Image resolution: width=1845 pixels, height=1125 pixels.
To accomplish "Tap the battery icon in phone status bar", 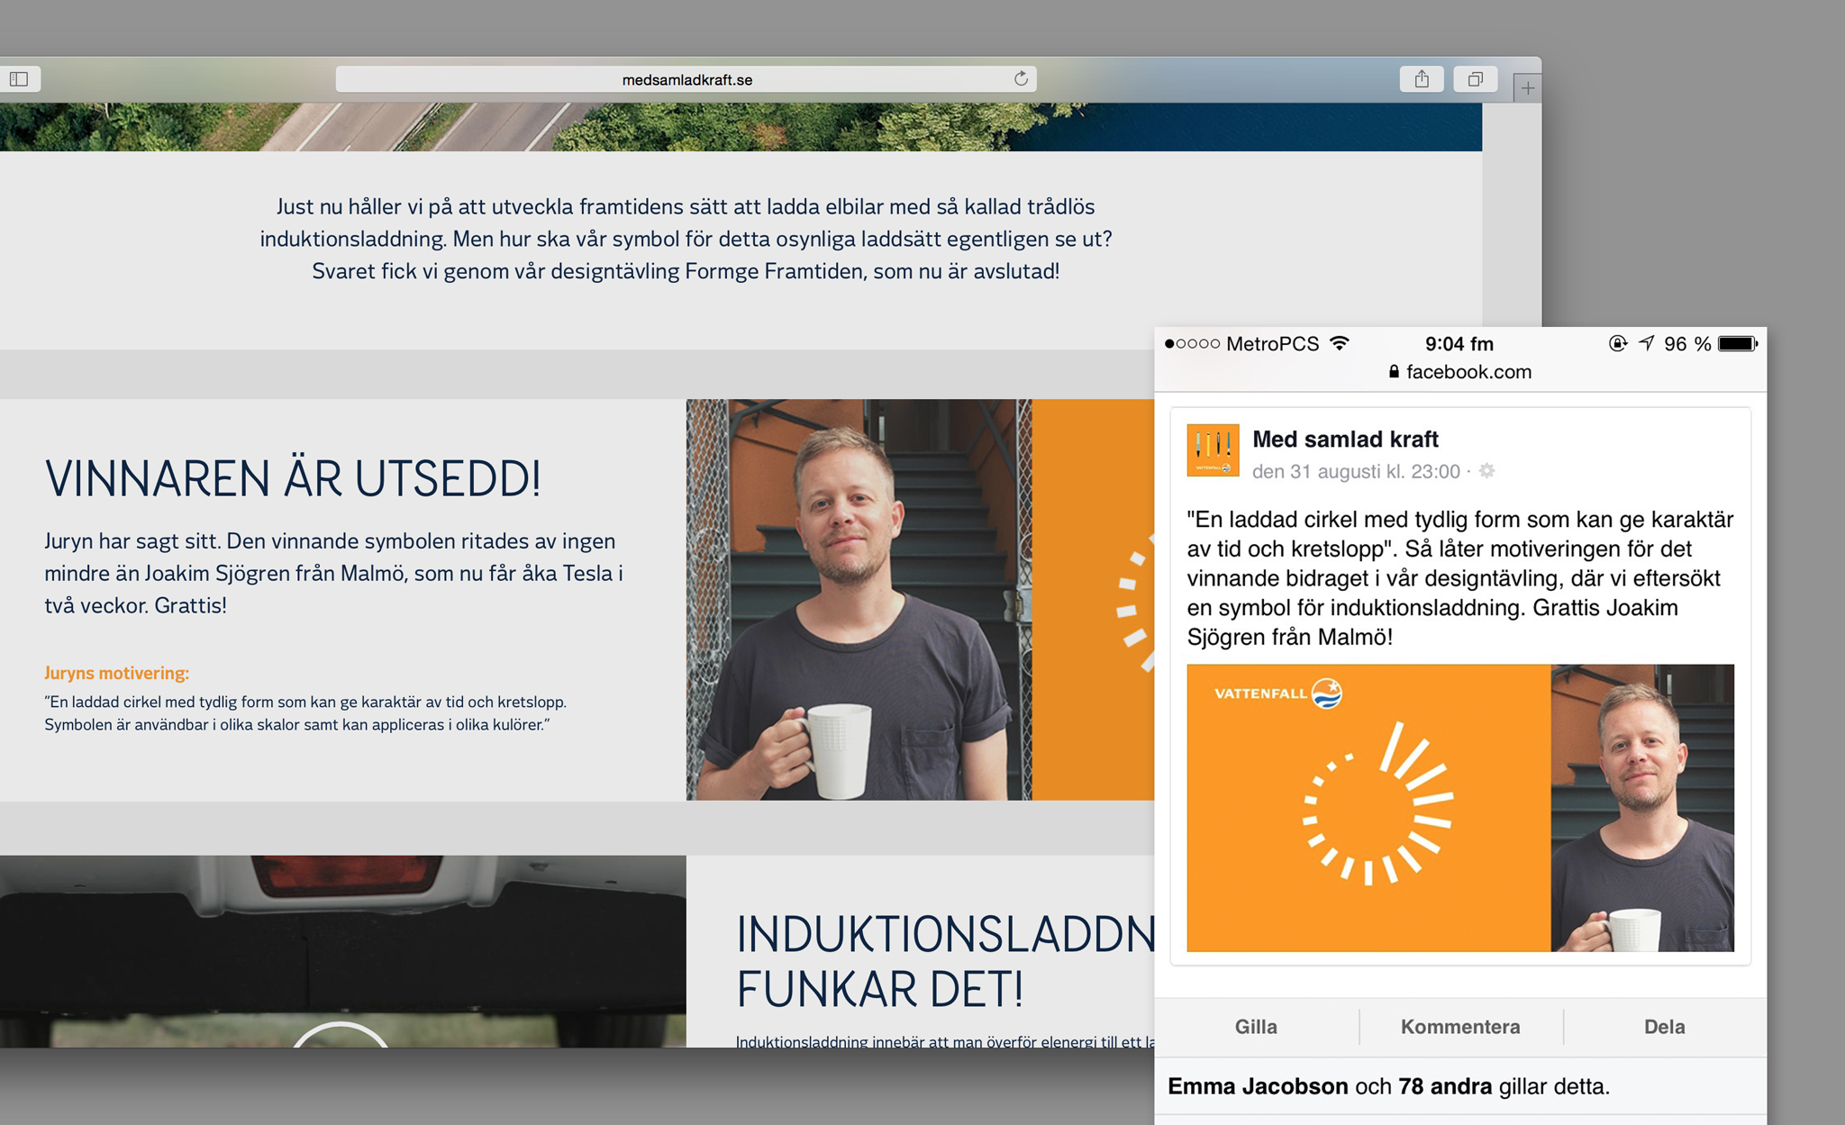I will [1738, 343].
